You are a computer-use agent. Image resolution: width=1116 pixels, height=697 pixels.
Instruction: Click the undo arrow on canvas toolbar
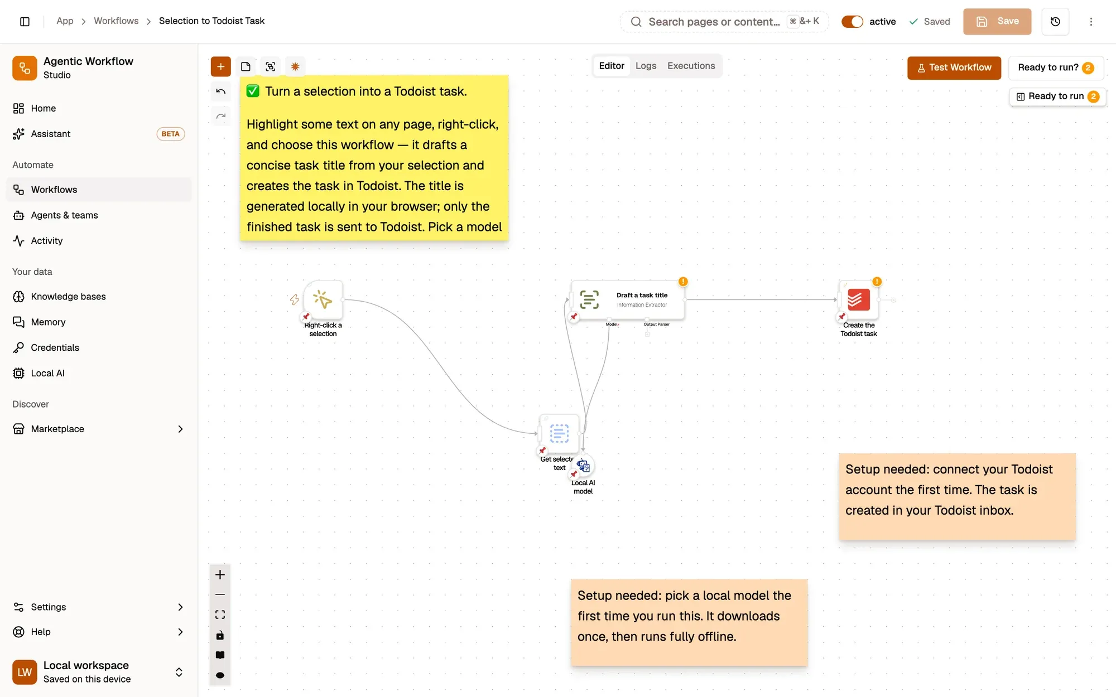click(220, 91)
